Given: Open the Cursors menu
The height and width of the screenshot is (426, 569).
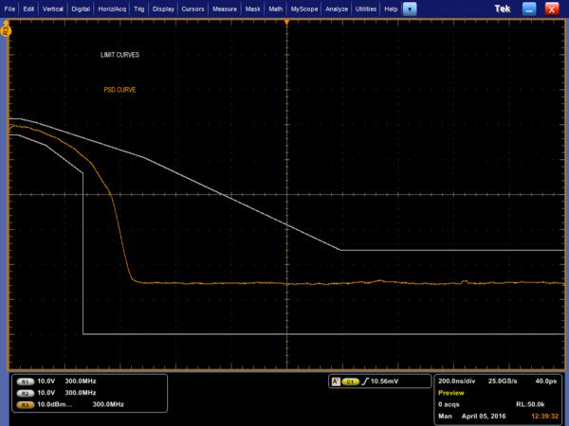Looking at the screenshot, I should (x=193, y=9).
